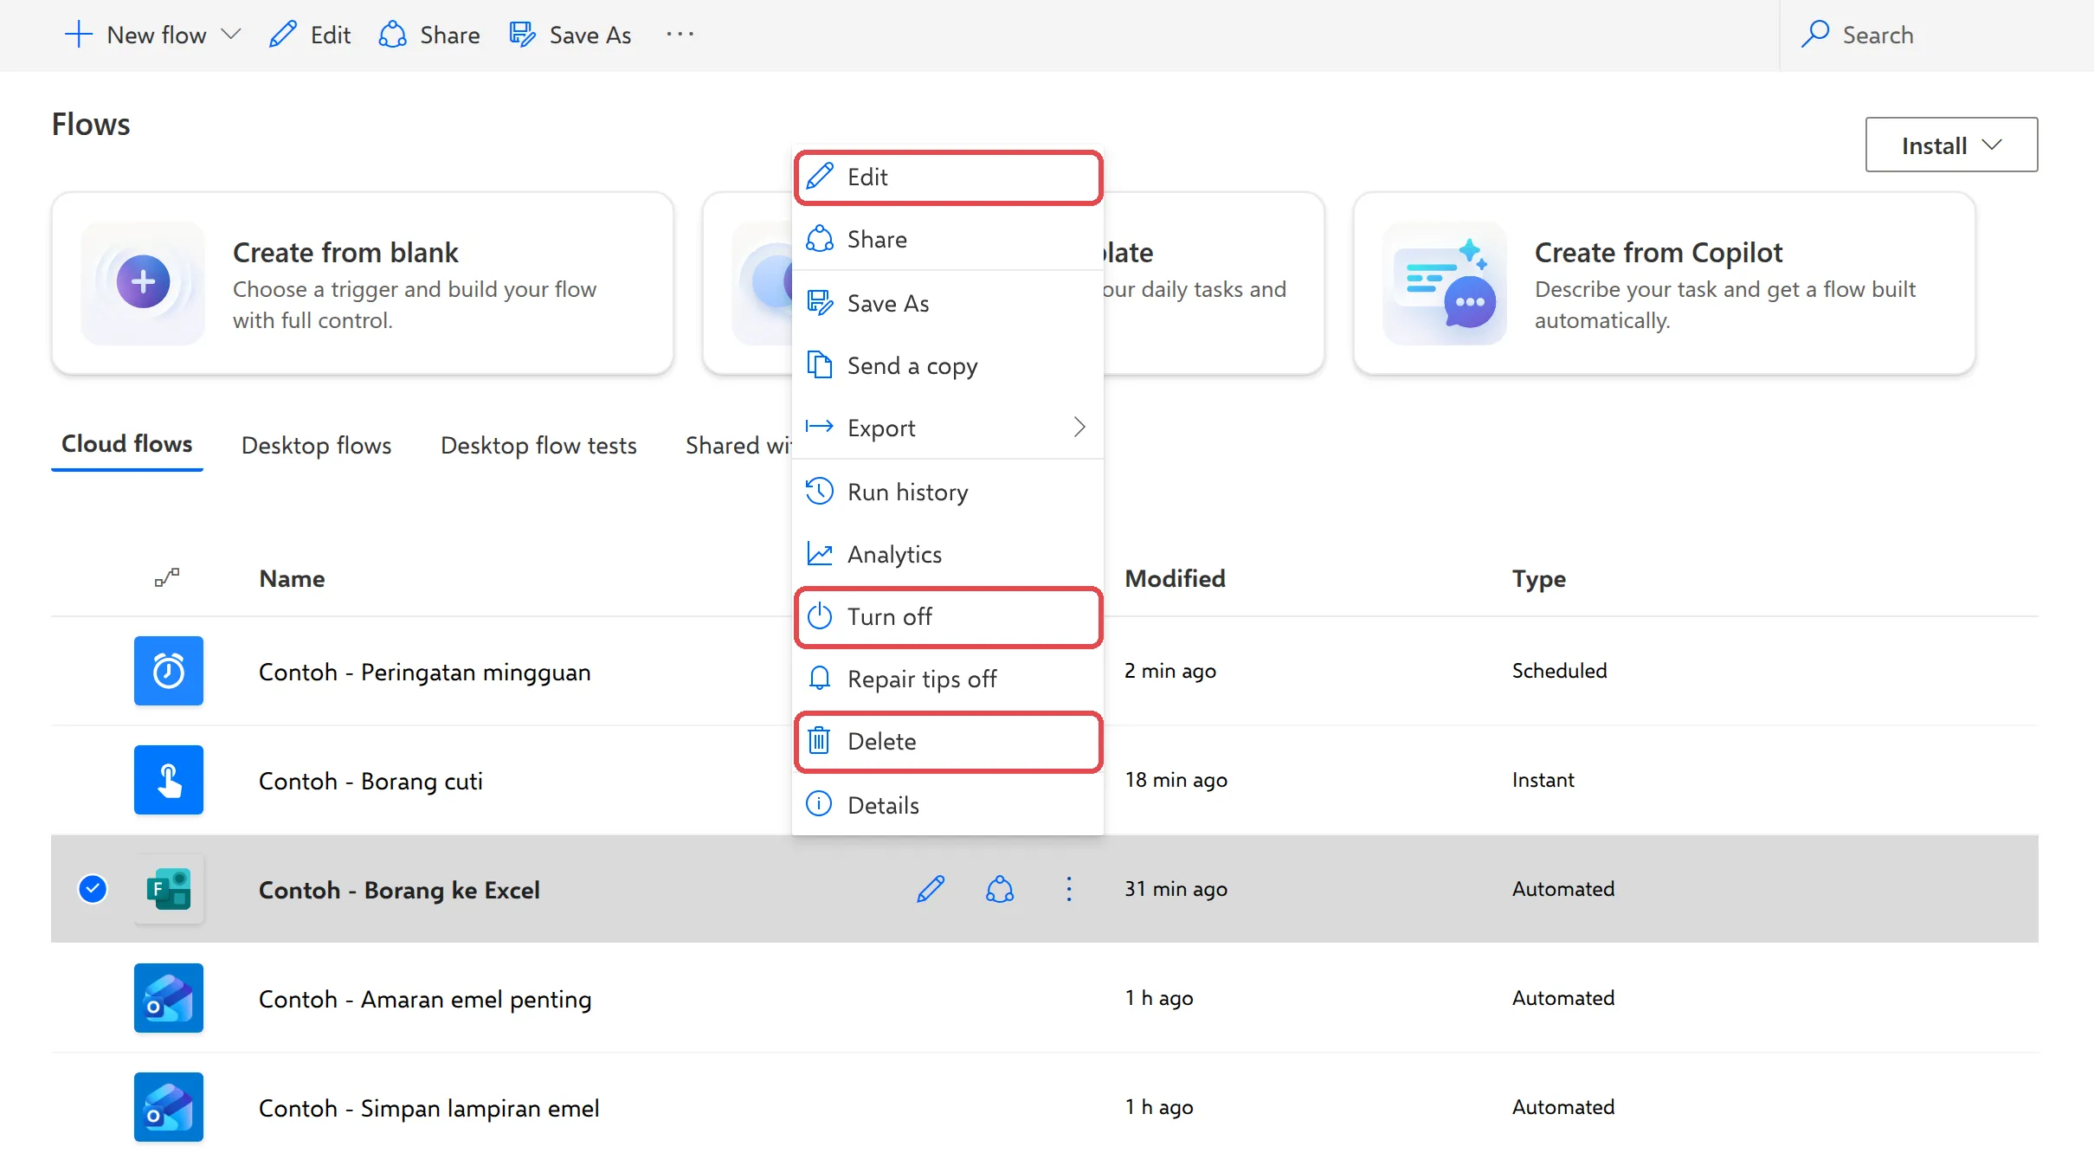Select Repair tips off in the menu

[948, 679]
